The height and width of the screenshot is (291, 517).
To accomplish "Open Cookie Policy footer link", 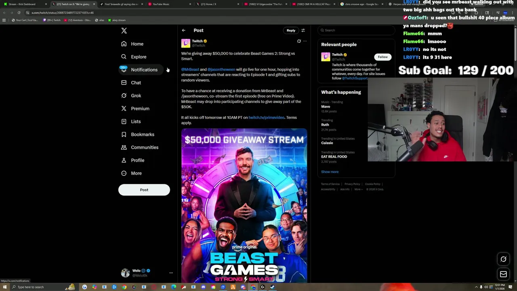I will point(372,184).
